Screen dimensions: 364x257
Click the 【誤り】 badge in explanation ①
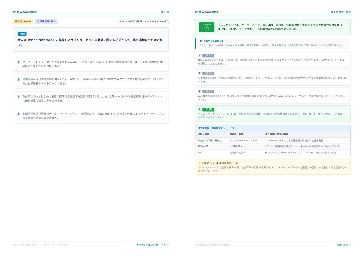pyautogui.click(x=208, y=55)
